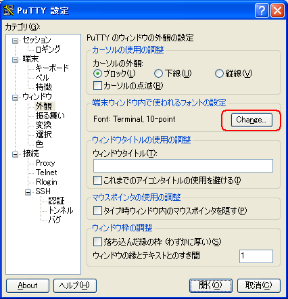Collapse the セッション tree node
This screenshot has width=288, height=299.
pos(16,41)
